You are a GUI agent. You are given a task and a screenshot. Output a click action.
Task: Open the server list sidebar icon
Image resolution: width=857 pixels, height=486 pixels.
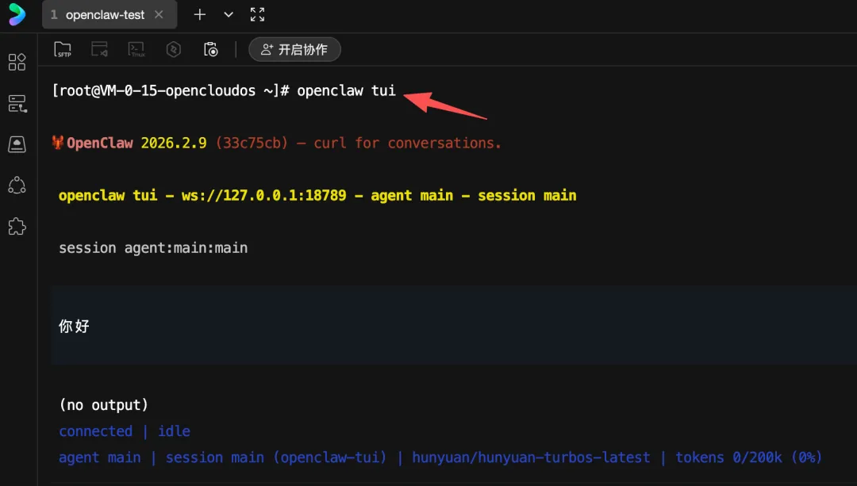[x=17, y=103]
